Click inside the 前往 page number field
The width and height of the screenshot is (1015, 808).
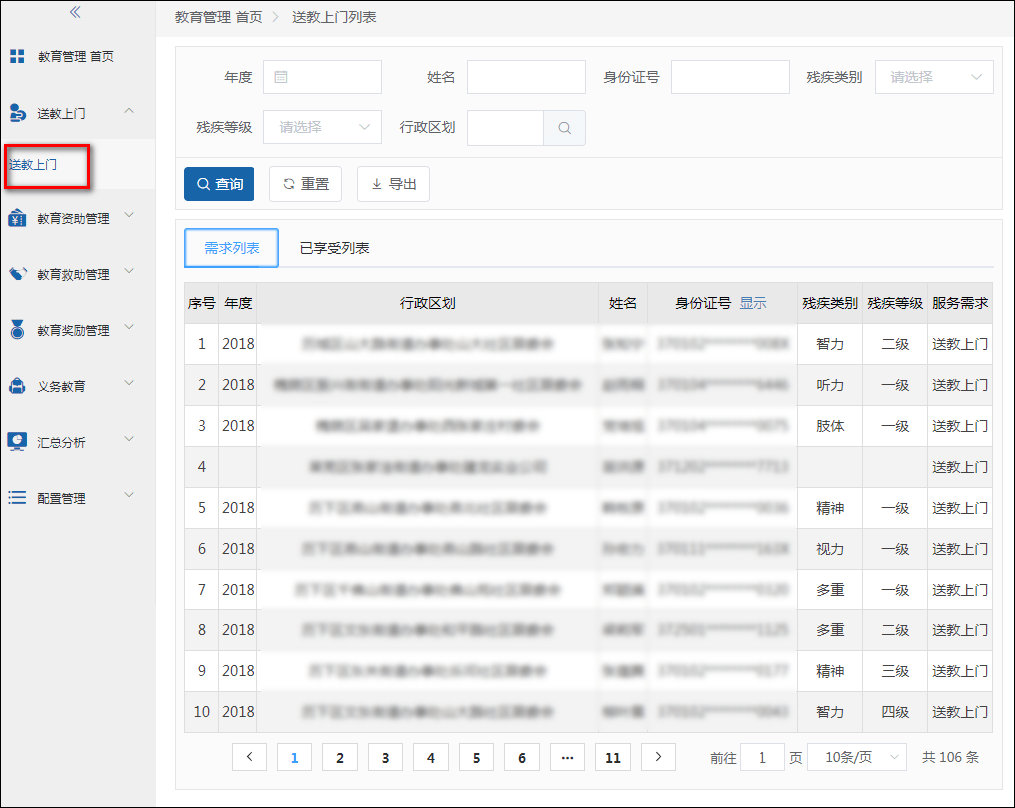[762, 757]
